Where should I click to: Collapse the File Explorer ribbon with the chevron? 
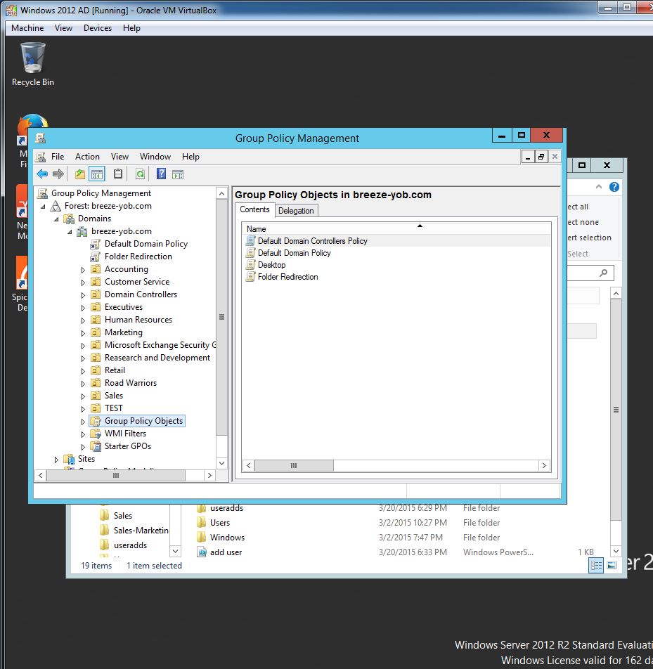pyautogui.click(x=599, y=187)
